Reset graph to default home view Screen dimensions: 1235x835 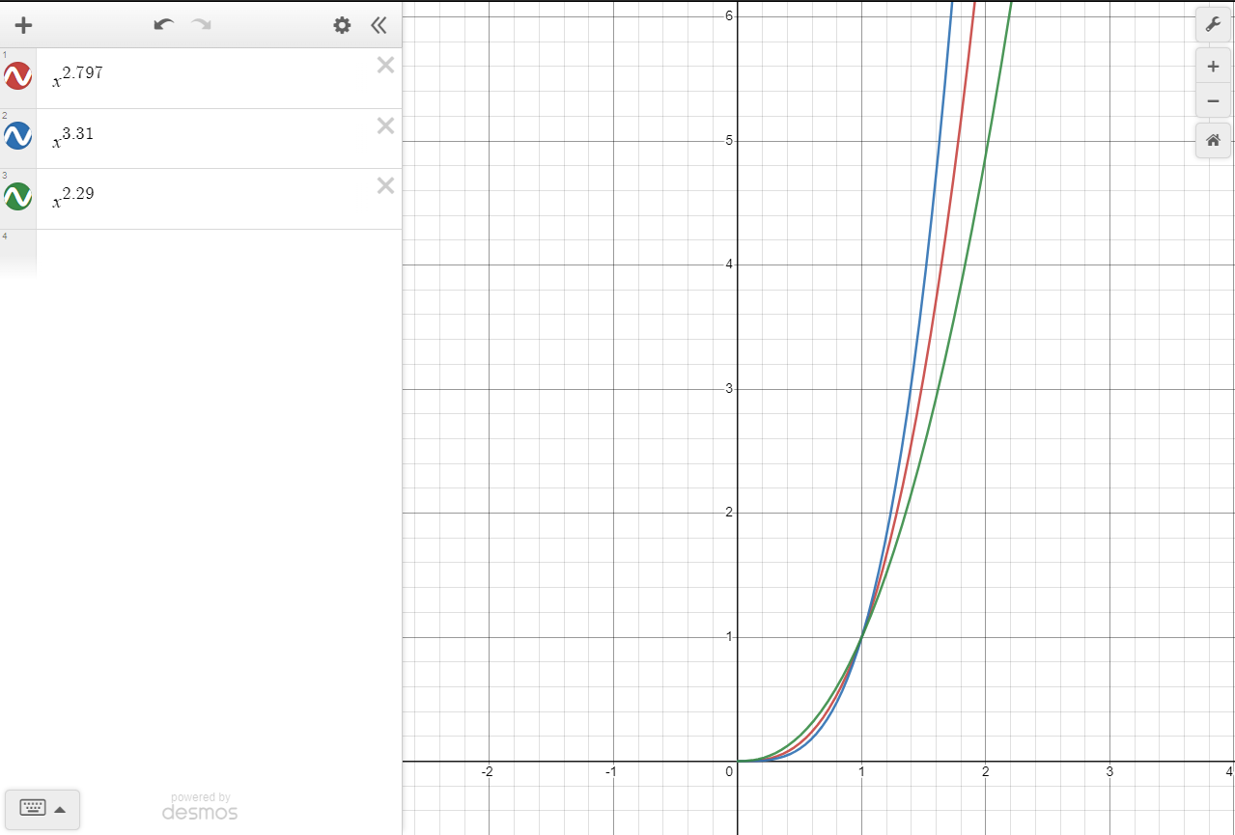(x=1213, y=140)
